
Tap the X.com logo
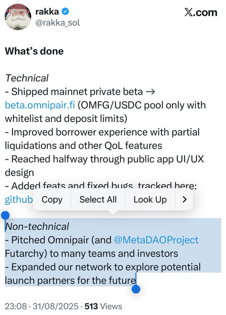tap(201, 13)
